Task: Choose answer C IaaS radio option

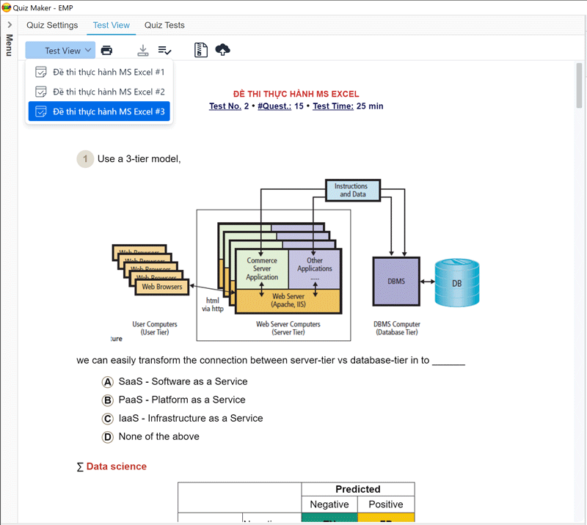Action: (x=107, y=419)
